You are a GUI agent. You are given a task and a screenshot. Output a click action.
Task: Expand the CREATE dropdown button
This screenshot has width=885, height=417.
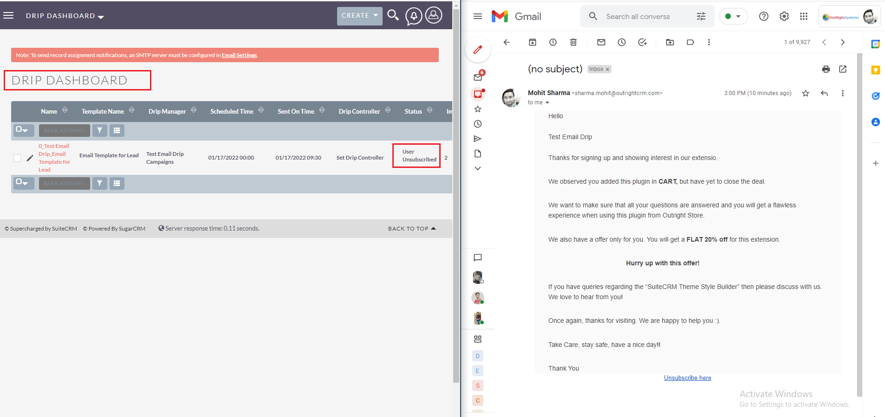point(360,16)
